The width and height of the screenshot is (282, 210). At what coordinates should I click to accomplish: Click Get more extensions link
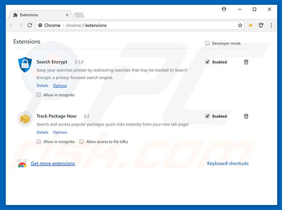[53, 163]
